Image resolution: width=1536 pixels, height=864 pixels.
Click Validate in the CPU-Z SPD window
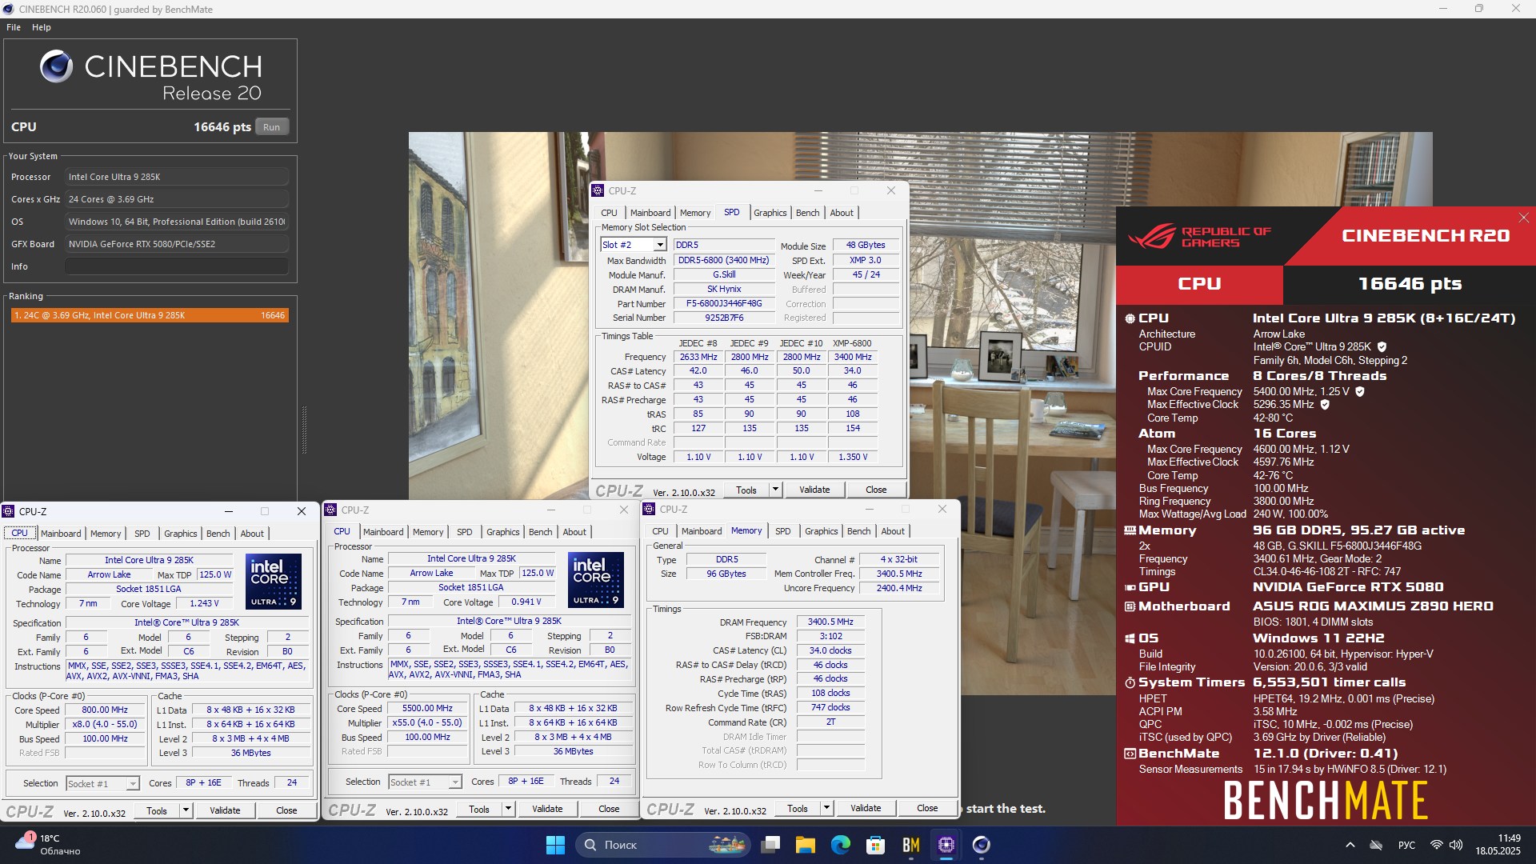(x=815, y=490)
